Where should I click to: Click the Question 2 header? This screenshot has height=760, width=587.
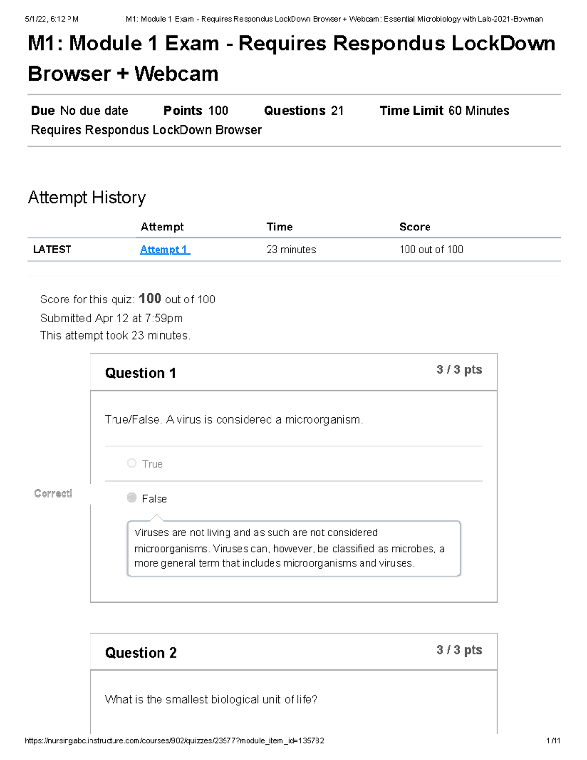140,653
